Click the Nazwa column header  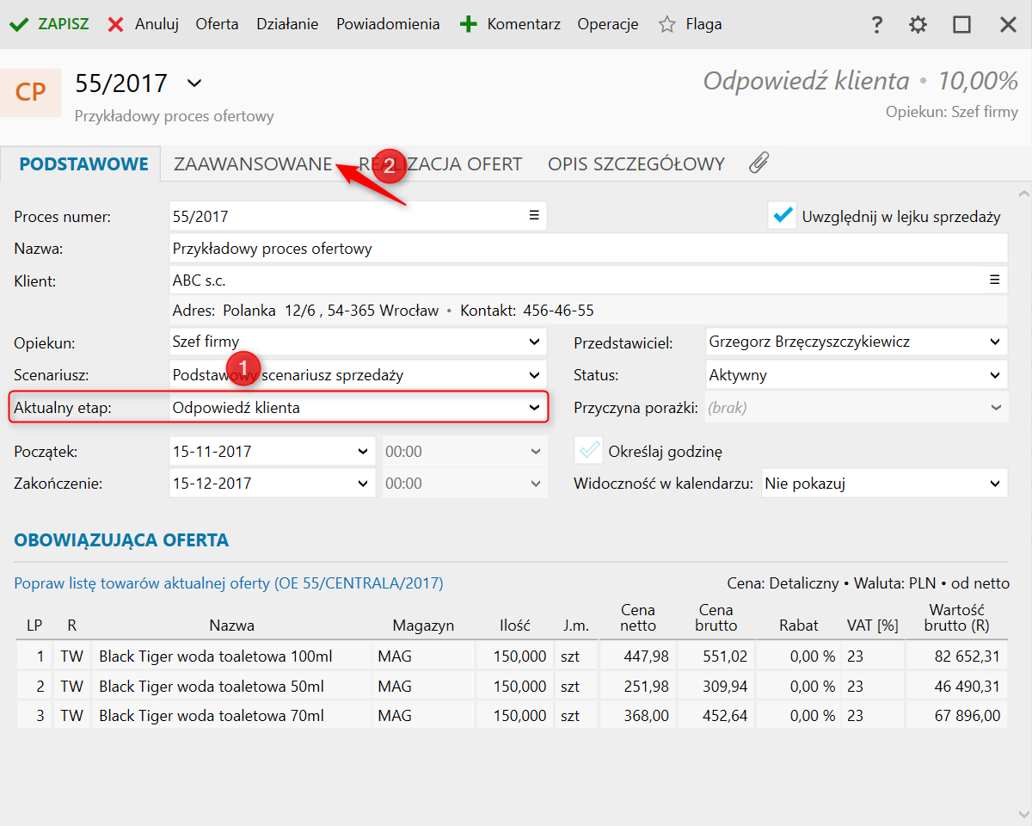coord(232,626)
